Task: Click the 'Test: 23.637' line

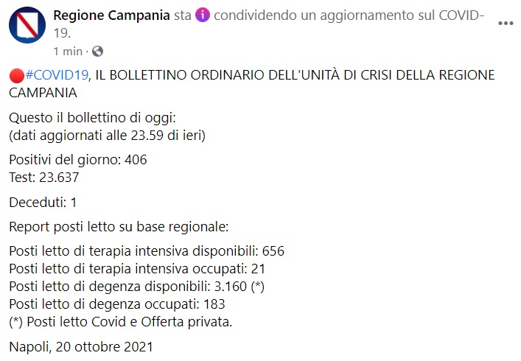Action: [x=44, y=178]
